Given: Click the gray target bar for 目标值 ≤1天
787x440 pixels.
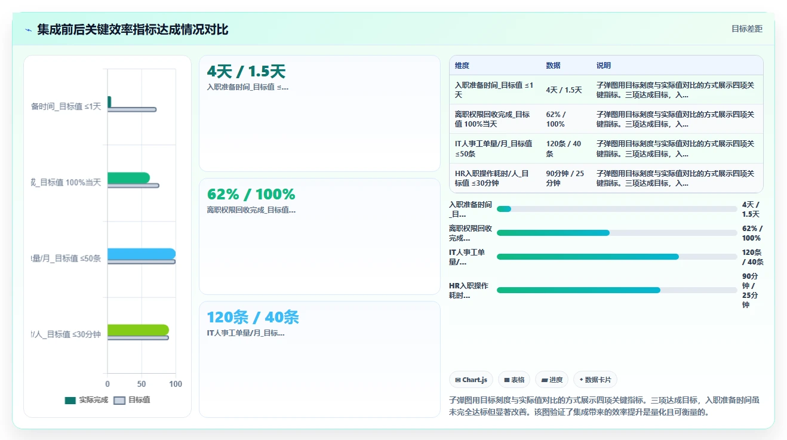Looking at the screenshot, I should pyautogui.click(x=132, y=109).
